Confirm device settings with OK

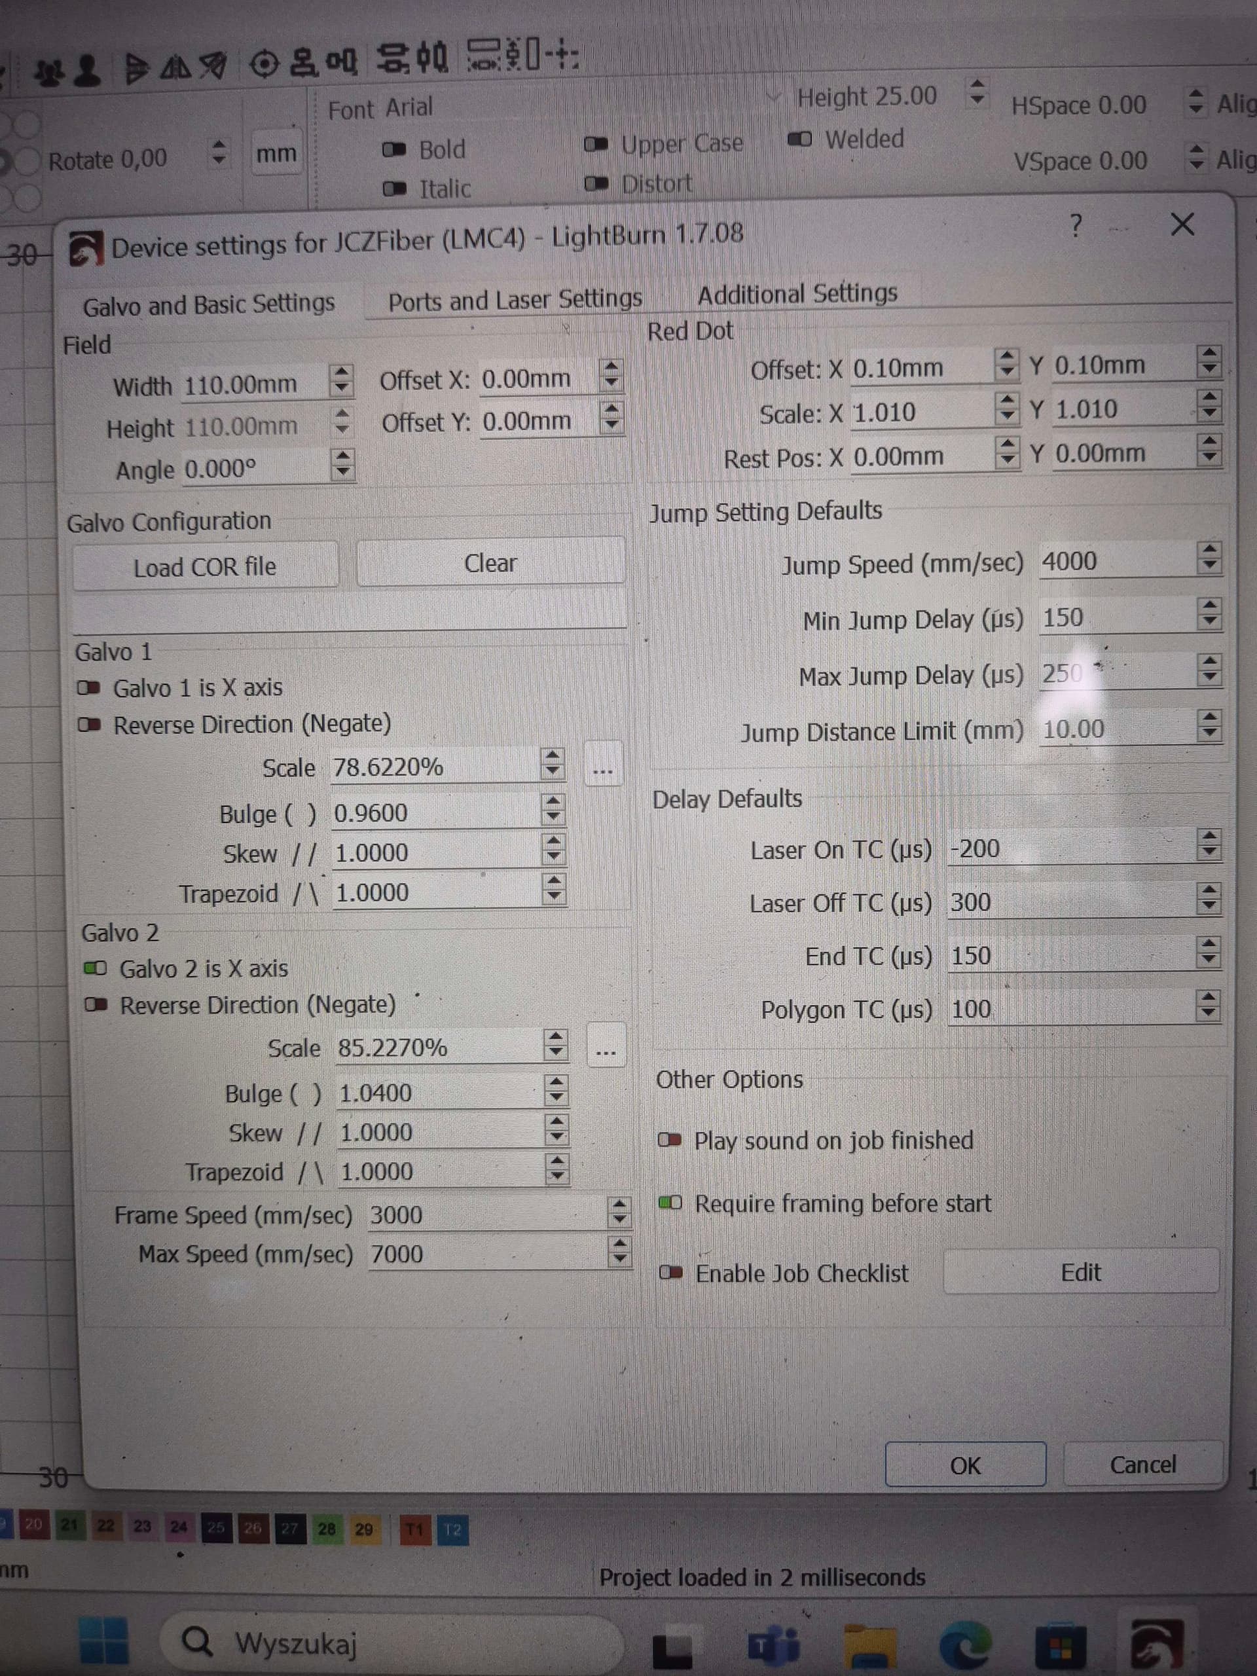click(965, 1465)
